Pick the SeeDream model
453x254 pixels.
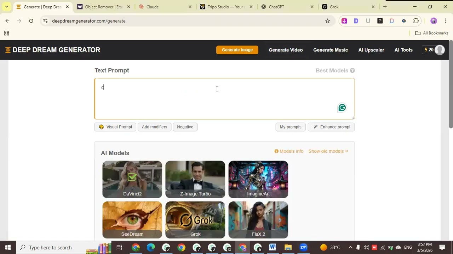click(x=132, y=220)
